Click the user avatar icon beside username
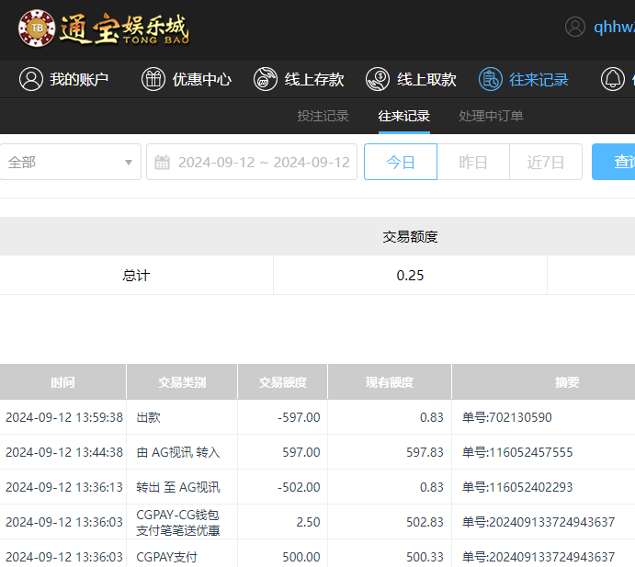 tap(575, 27)
